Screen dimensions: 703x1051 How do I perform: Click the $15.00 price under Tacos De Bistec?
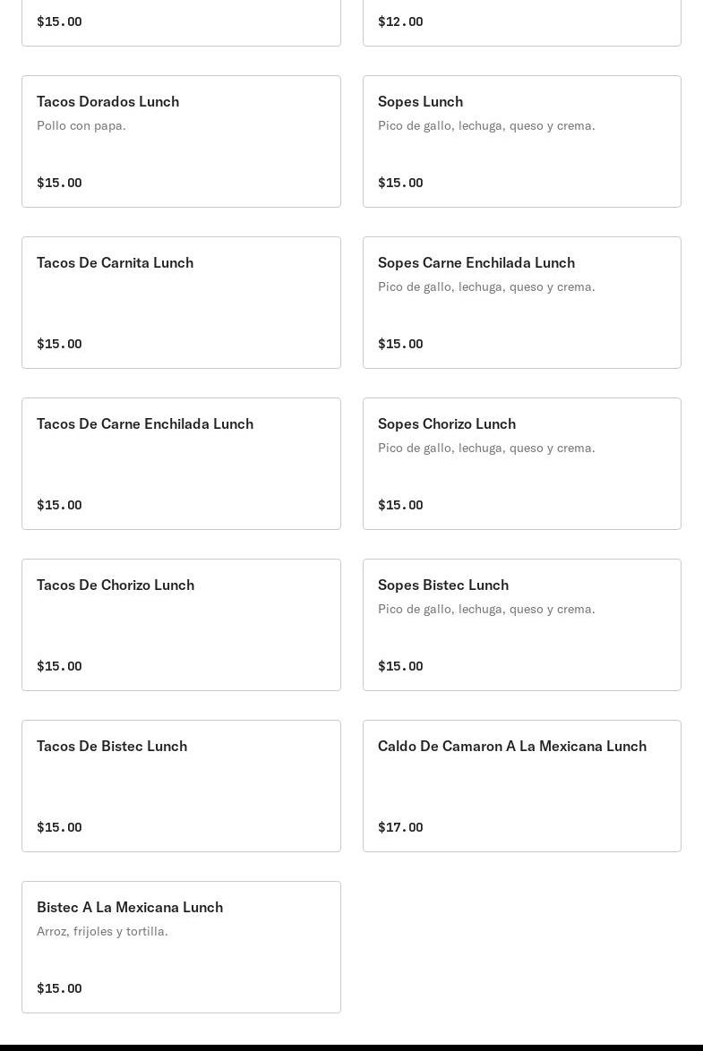coord(59,827)
